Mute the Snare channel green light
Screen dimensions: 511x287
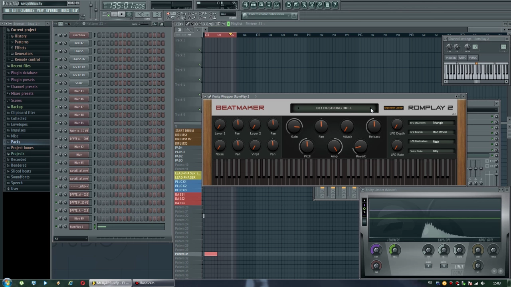pos(56,83)
